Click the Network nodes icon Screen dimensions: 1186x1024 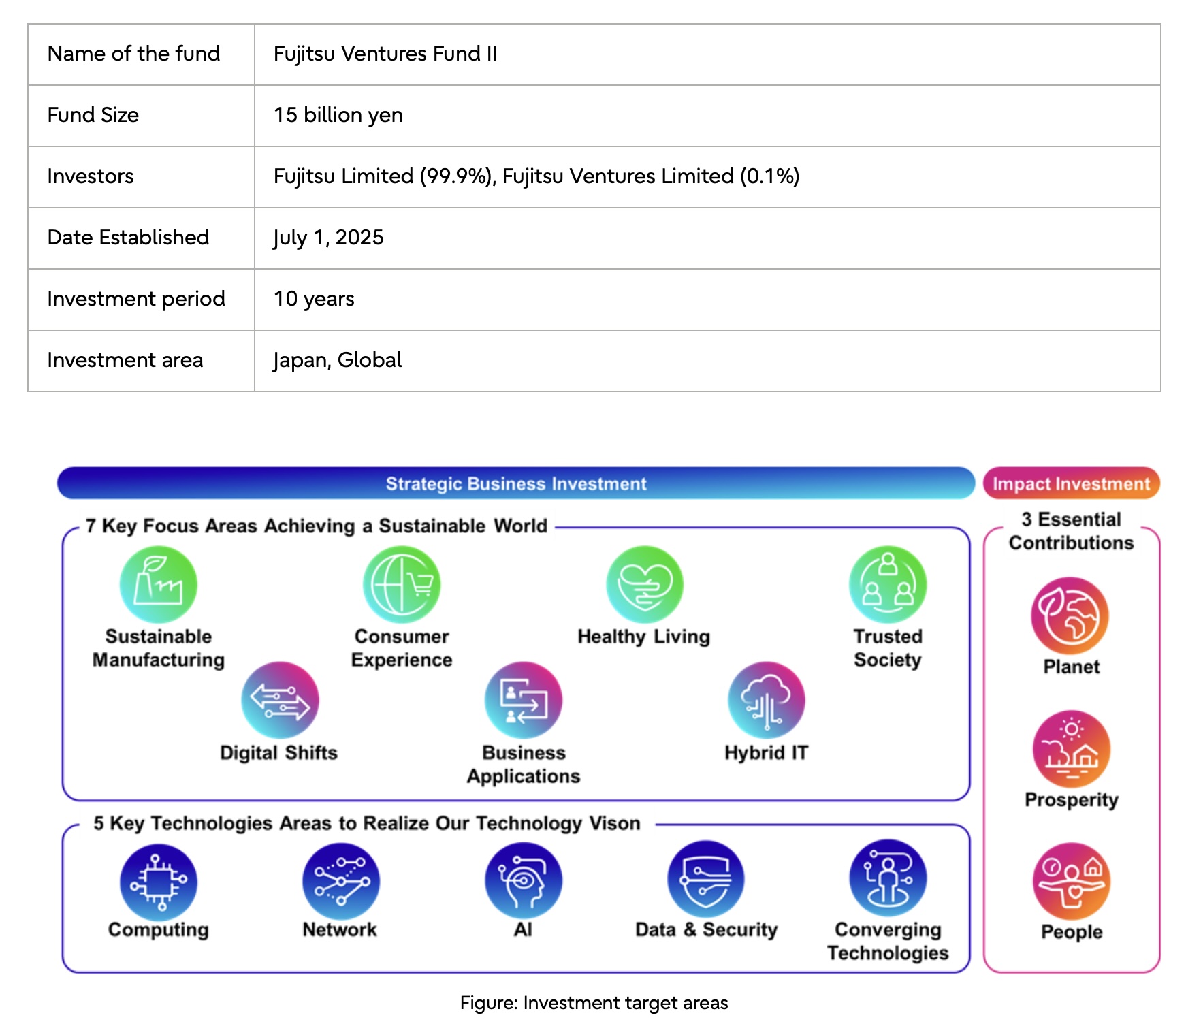(x=341, y=881)
